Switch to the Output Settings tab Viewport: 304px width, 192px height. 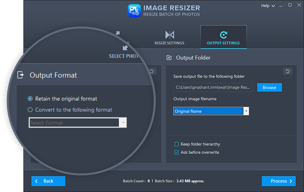click(224, 37)
